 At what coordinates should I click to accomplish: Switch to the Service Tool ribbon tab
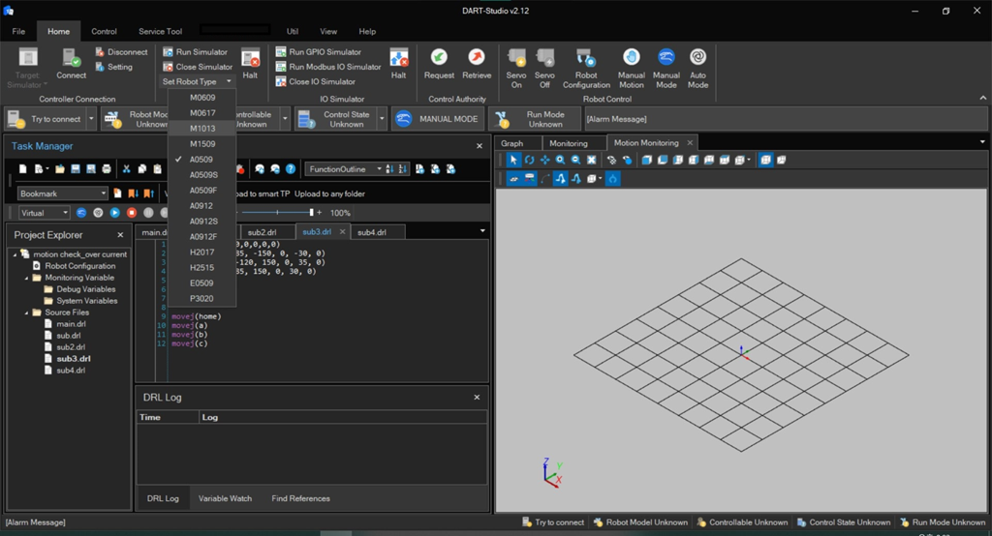click(160, 31)
